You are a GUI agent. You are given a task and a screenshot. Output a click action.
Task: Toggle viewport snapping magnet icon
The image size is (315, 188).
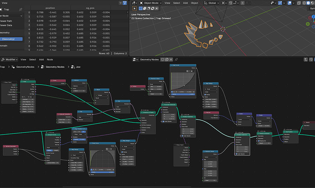(231, 3)
